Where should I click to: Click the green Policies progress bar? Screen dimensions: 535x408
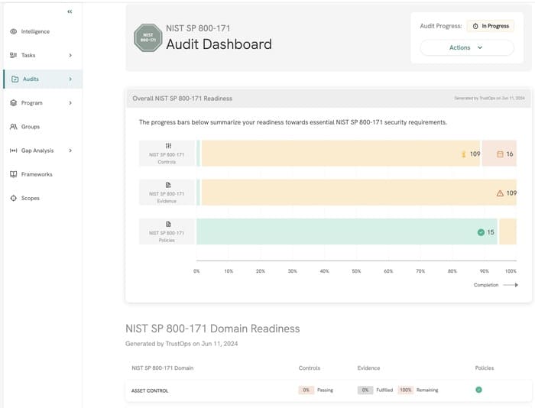pyautogui.click(x=347, y=232)
